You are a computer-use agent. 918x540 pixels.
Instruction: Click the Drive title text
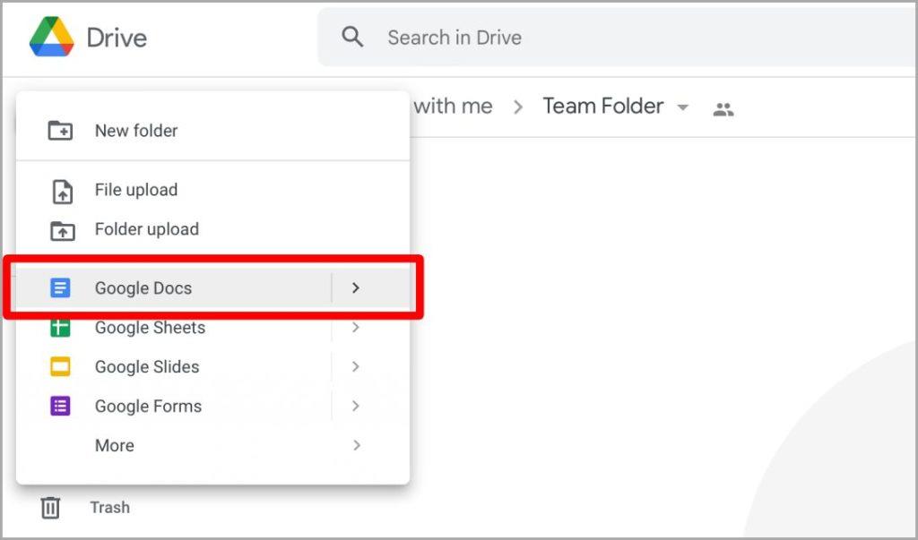point(117,38)
